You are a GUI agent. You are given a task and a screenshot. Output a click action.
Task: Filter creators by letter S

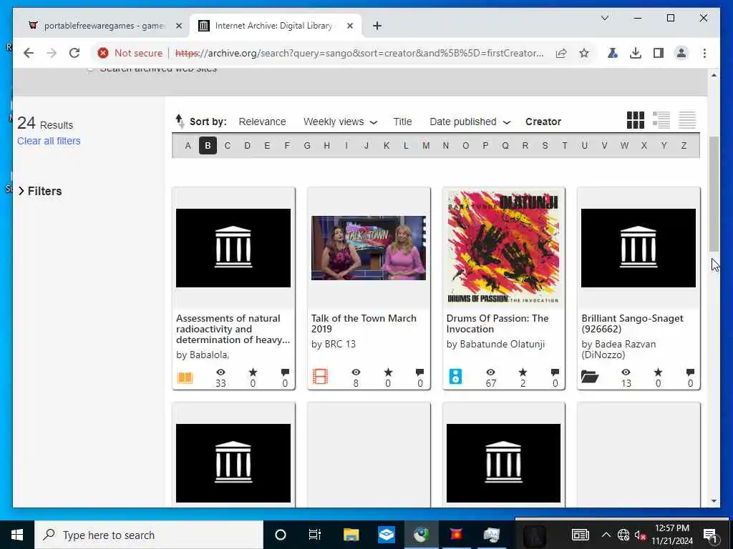coord(545,146)
